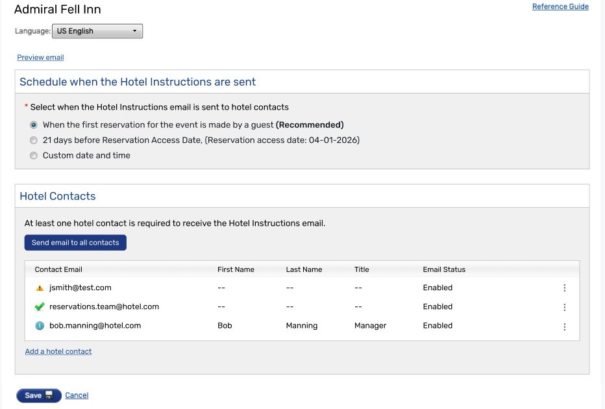This screenshot has height=409, width=605.
Task: Open options menu for bob.manning@hotel.com row
Action: (x=564, y=327)
